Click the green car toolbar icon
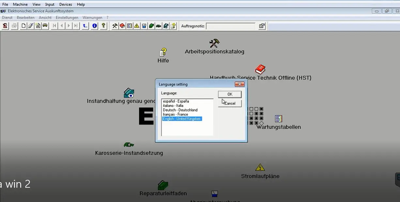Viewport: 400px width, 202px height. tap(159, 26)
